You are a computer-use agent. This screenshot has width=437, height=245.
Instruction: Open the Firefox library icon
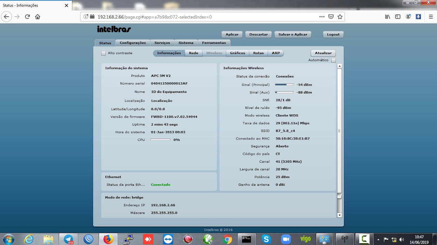coord(387,17)
